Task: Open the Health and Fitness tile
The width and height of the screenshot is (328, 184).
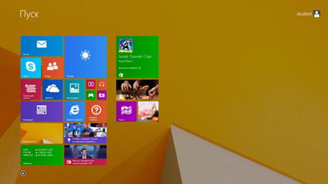Action: [x=148, y=111]
